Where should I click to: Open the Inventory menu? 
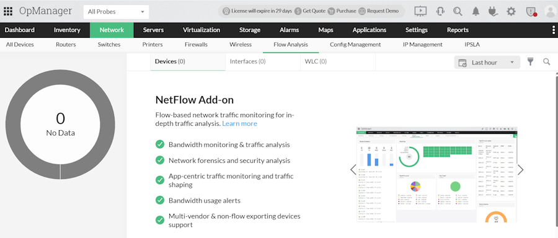(x=67, y=30)
